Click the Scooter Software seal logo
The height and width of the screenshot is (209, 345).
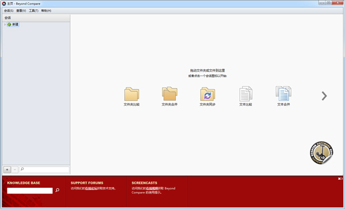321,153
